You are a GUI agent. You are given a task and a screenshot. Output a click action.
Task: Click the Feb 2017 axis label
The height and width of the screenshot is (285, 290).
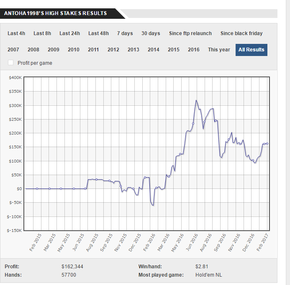[x=262, y=242]
